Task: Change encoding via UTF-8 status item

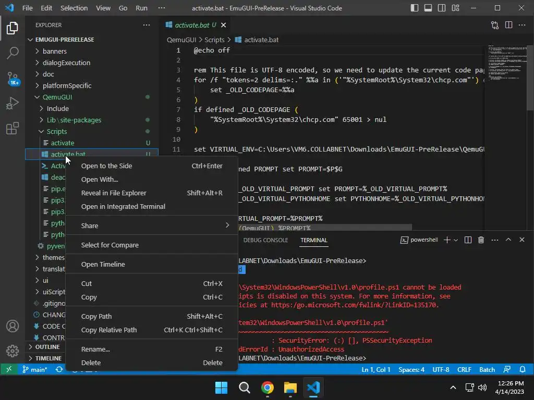Action: [441, 369]
